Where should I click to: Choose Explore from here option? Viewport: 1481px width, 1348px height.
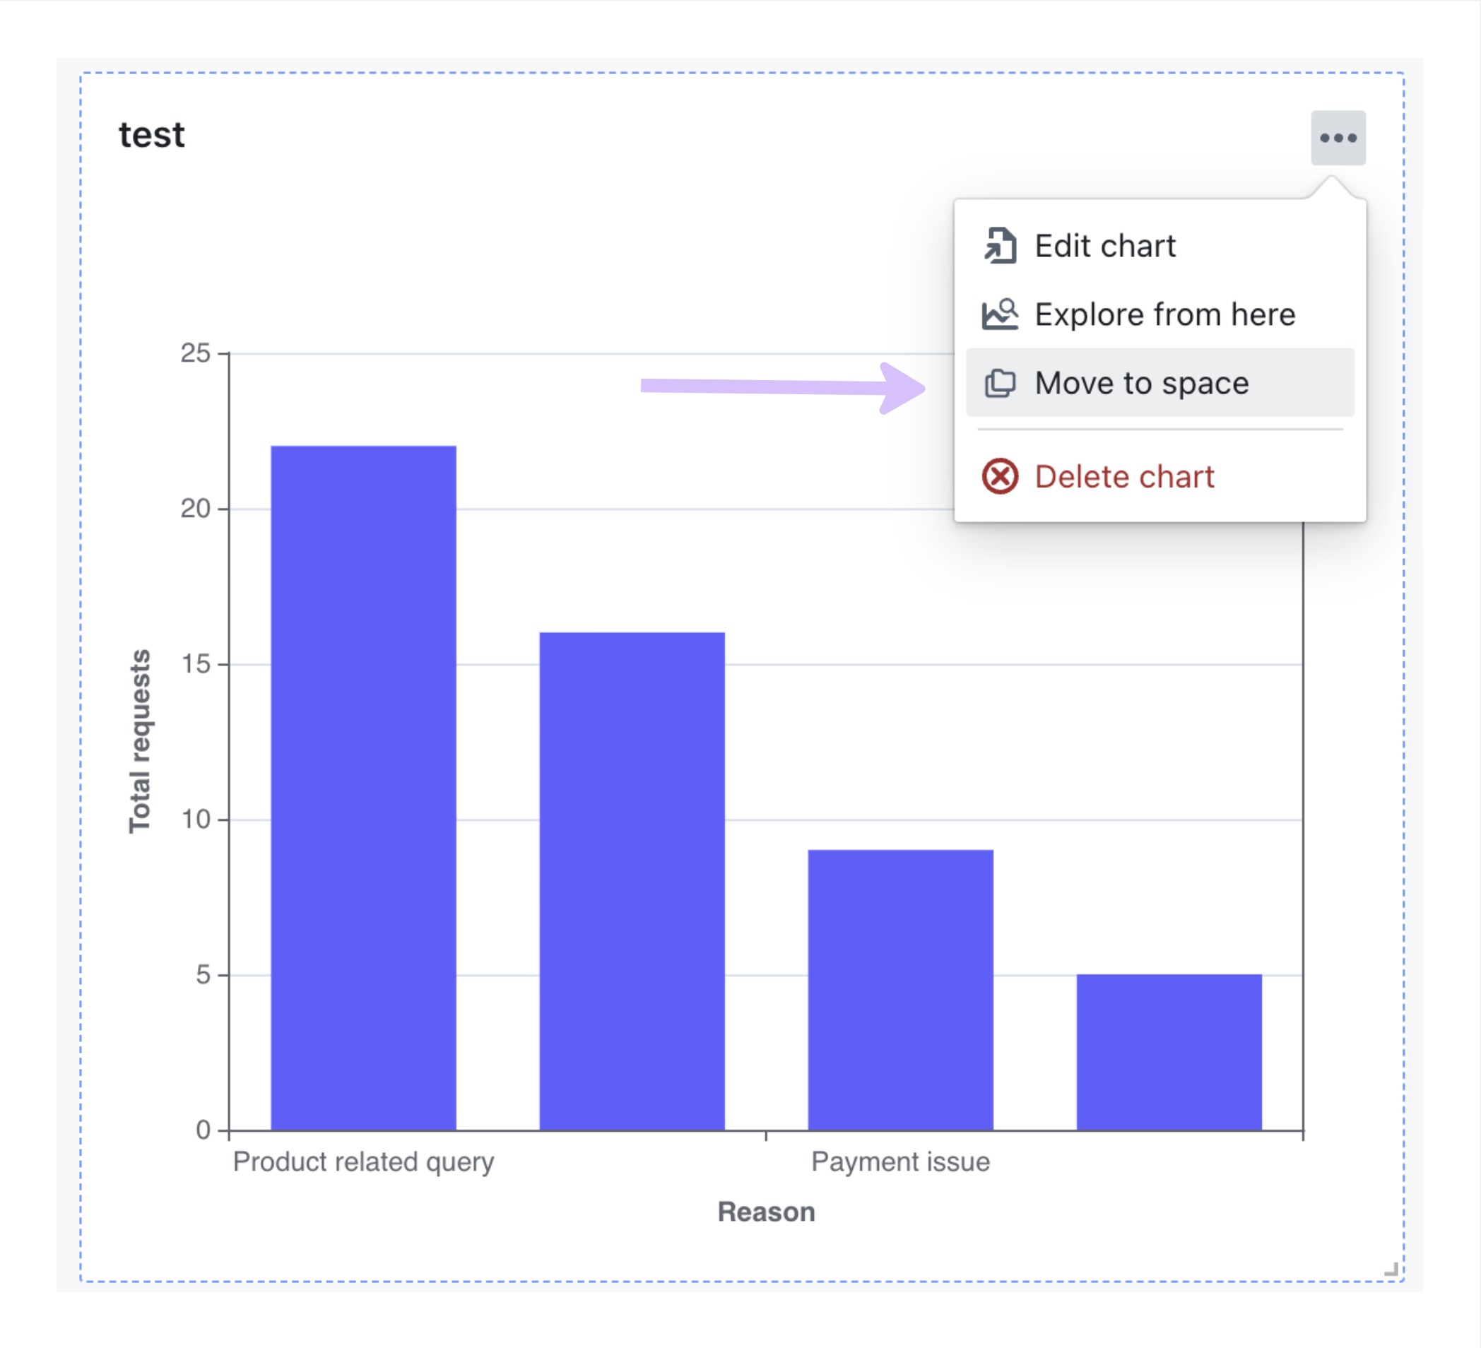(1160, 314)
